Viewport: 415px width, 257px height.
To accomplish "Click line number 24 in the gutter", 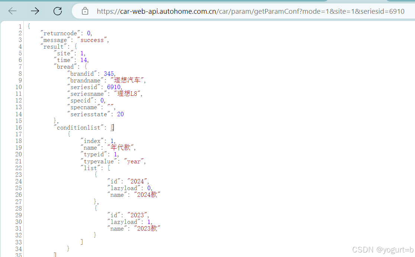I will click(19, 181).
